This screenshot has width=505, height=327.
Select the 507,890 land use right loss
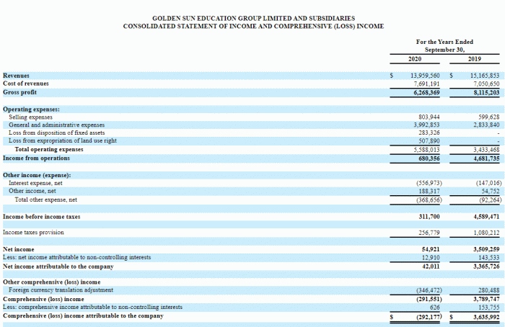(429, 141)
